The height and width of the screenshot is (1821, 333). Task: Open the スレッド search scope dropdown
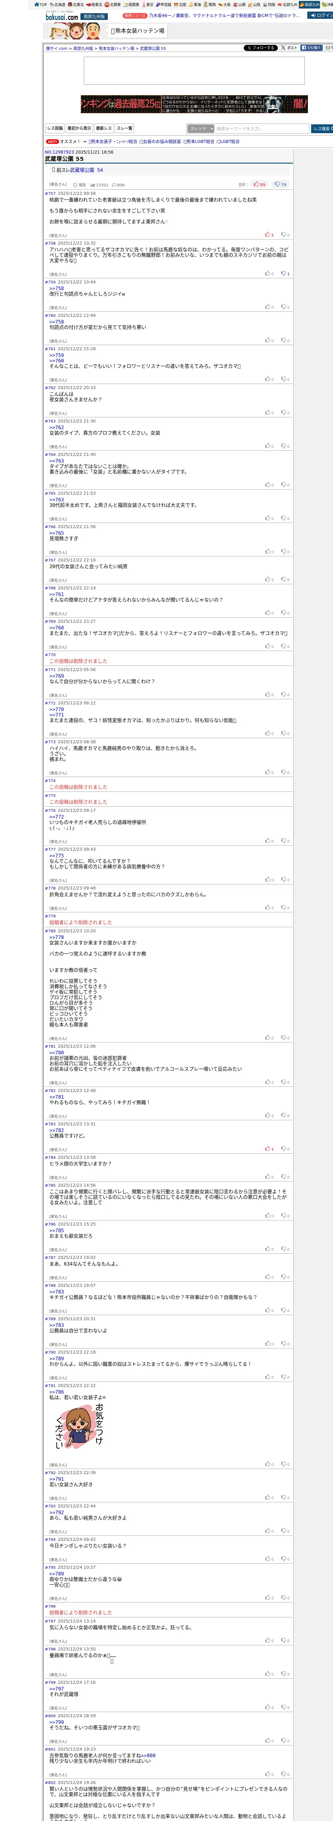click(x=200, y=129)
